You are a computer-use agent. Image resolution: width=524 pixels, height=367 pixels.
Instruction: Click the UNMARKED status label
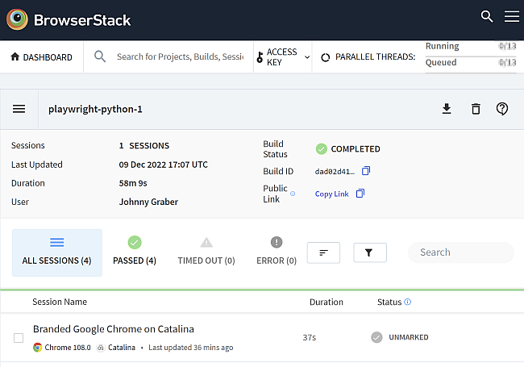pyautogui.click(x=409, y=337)
